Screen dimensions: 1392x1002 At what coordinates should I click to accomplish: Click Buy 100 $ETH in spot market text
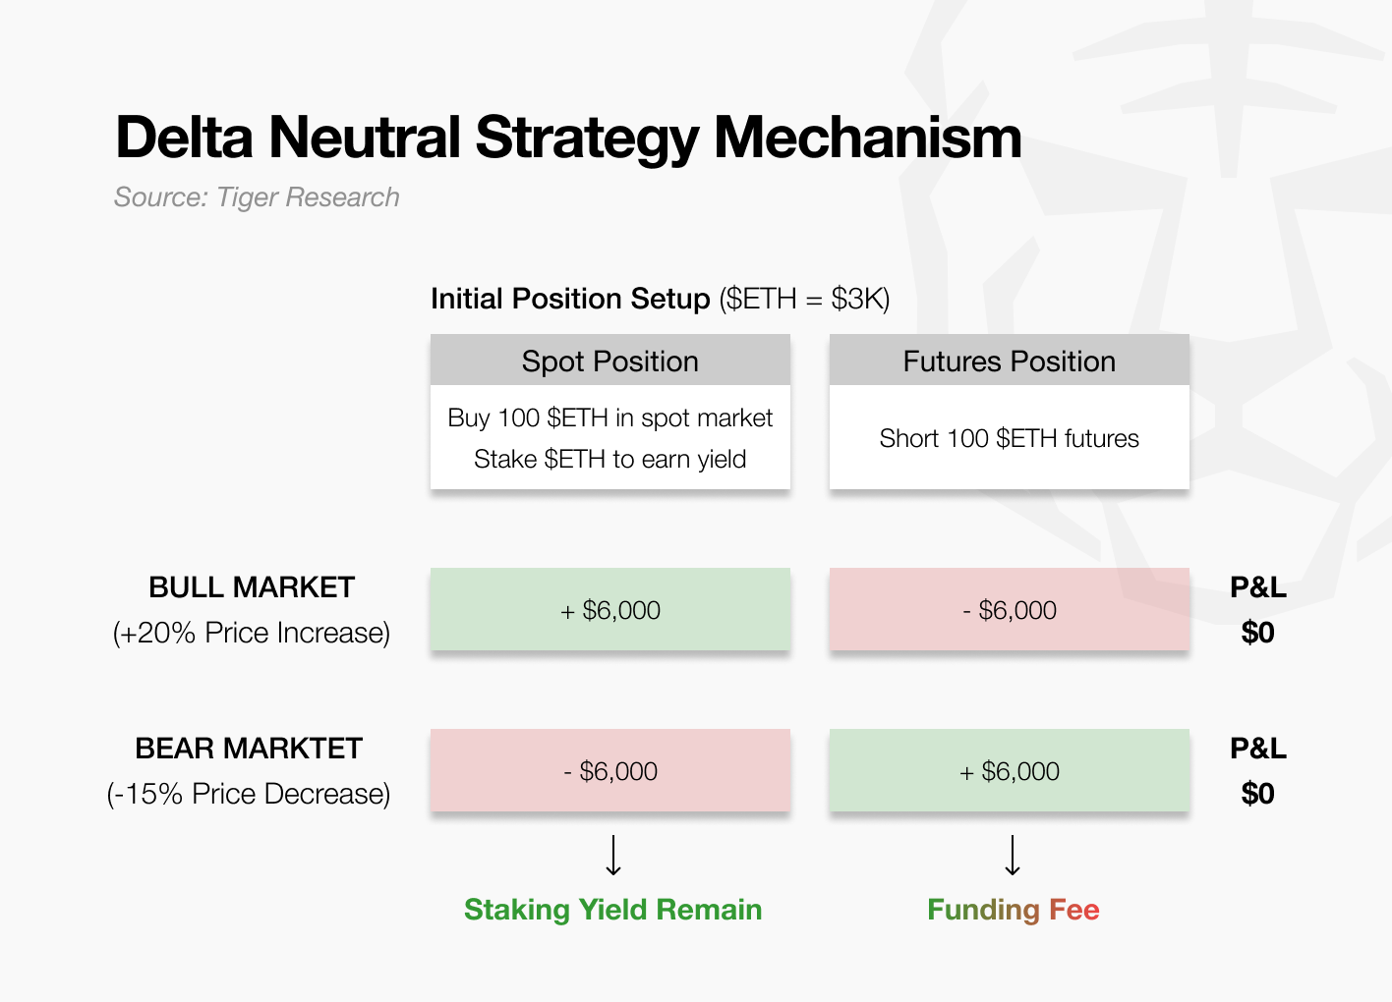coord(610,418)
